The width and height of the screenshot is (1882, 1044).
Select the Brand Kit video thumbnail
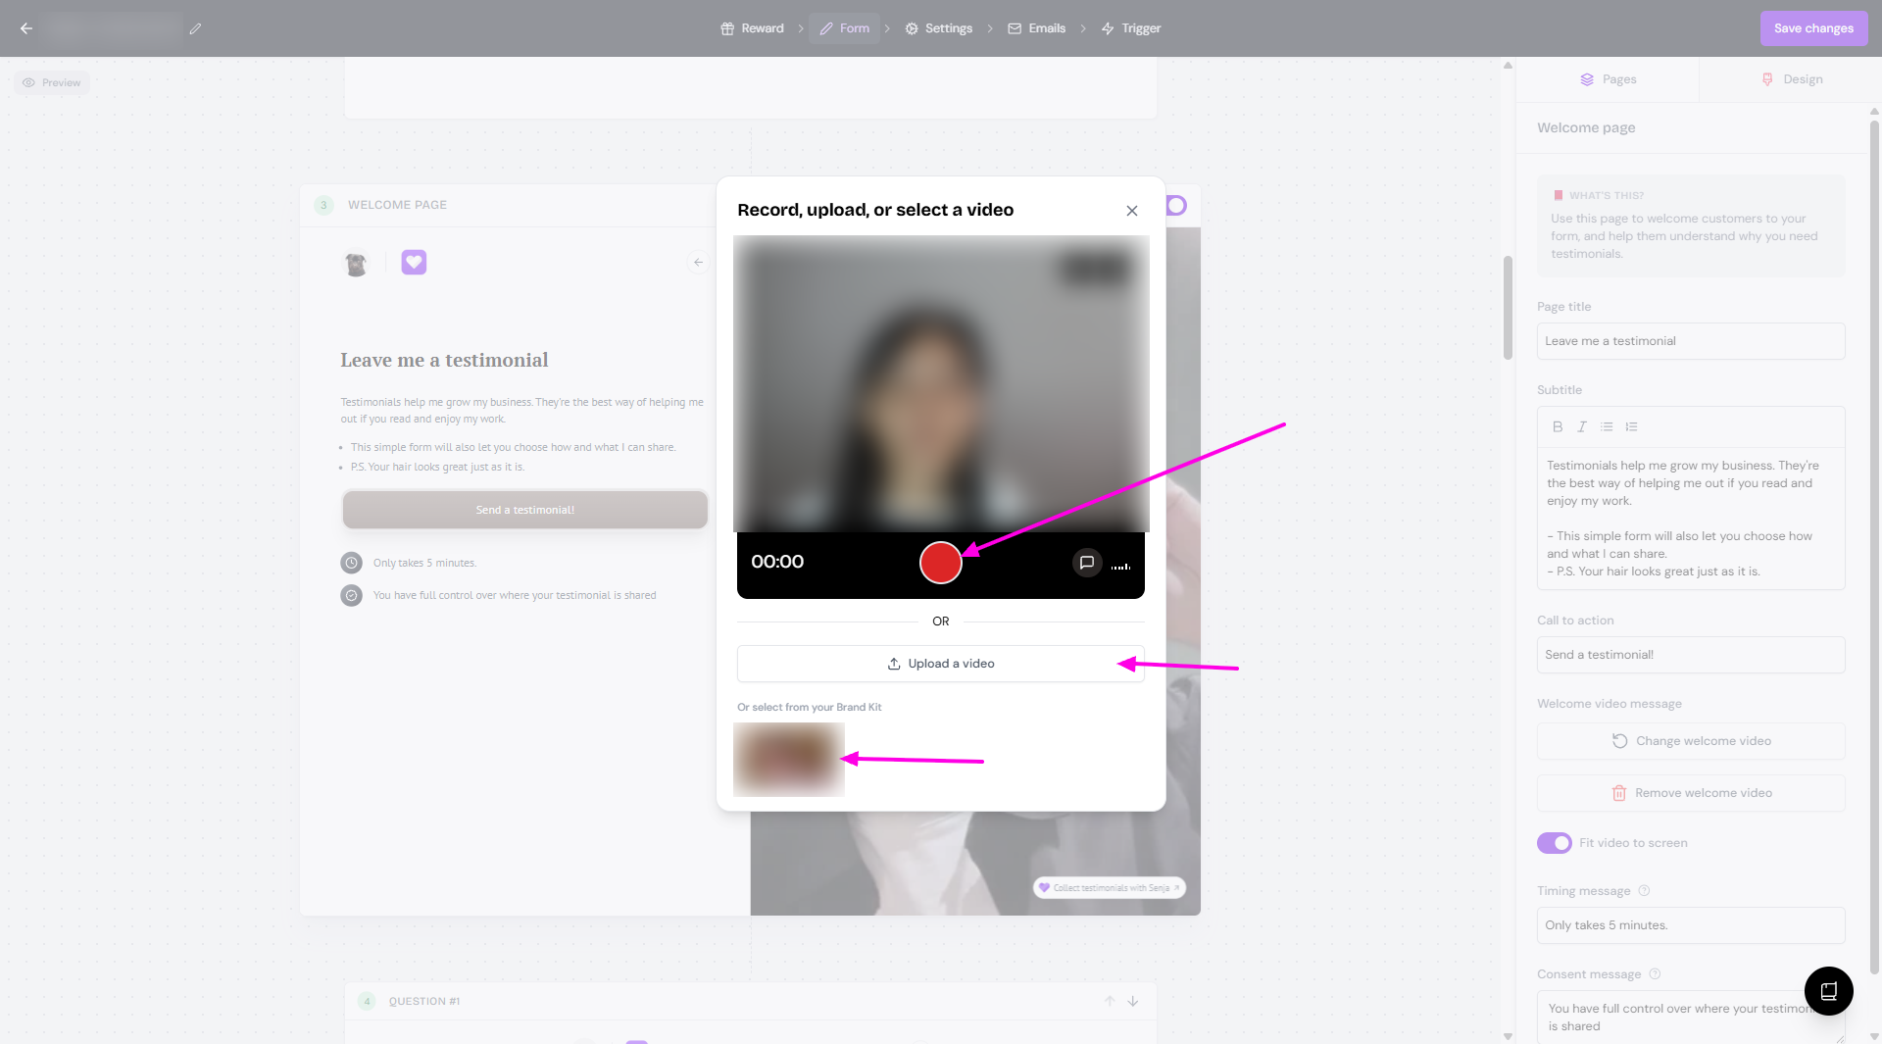coord(788,760)
